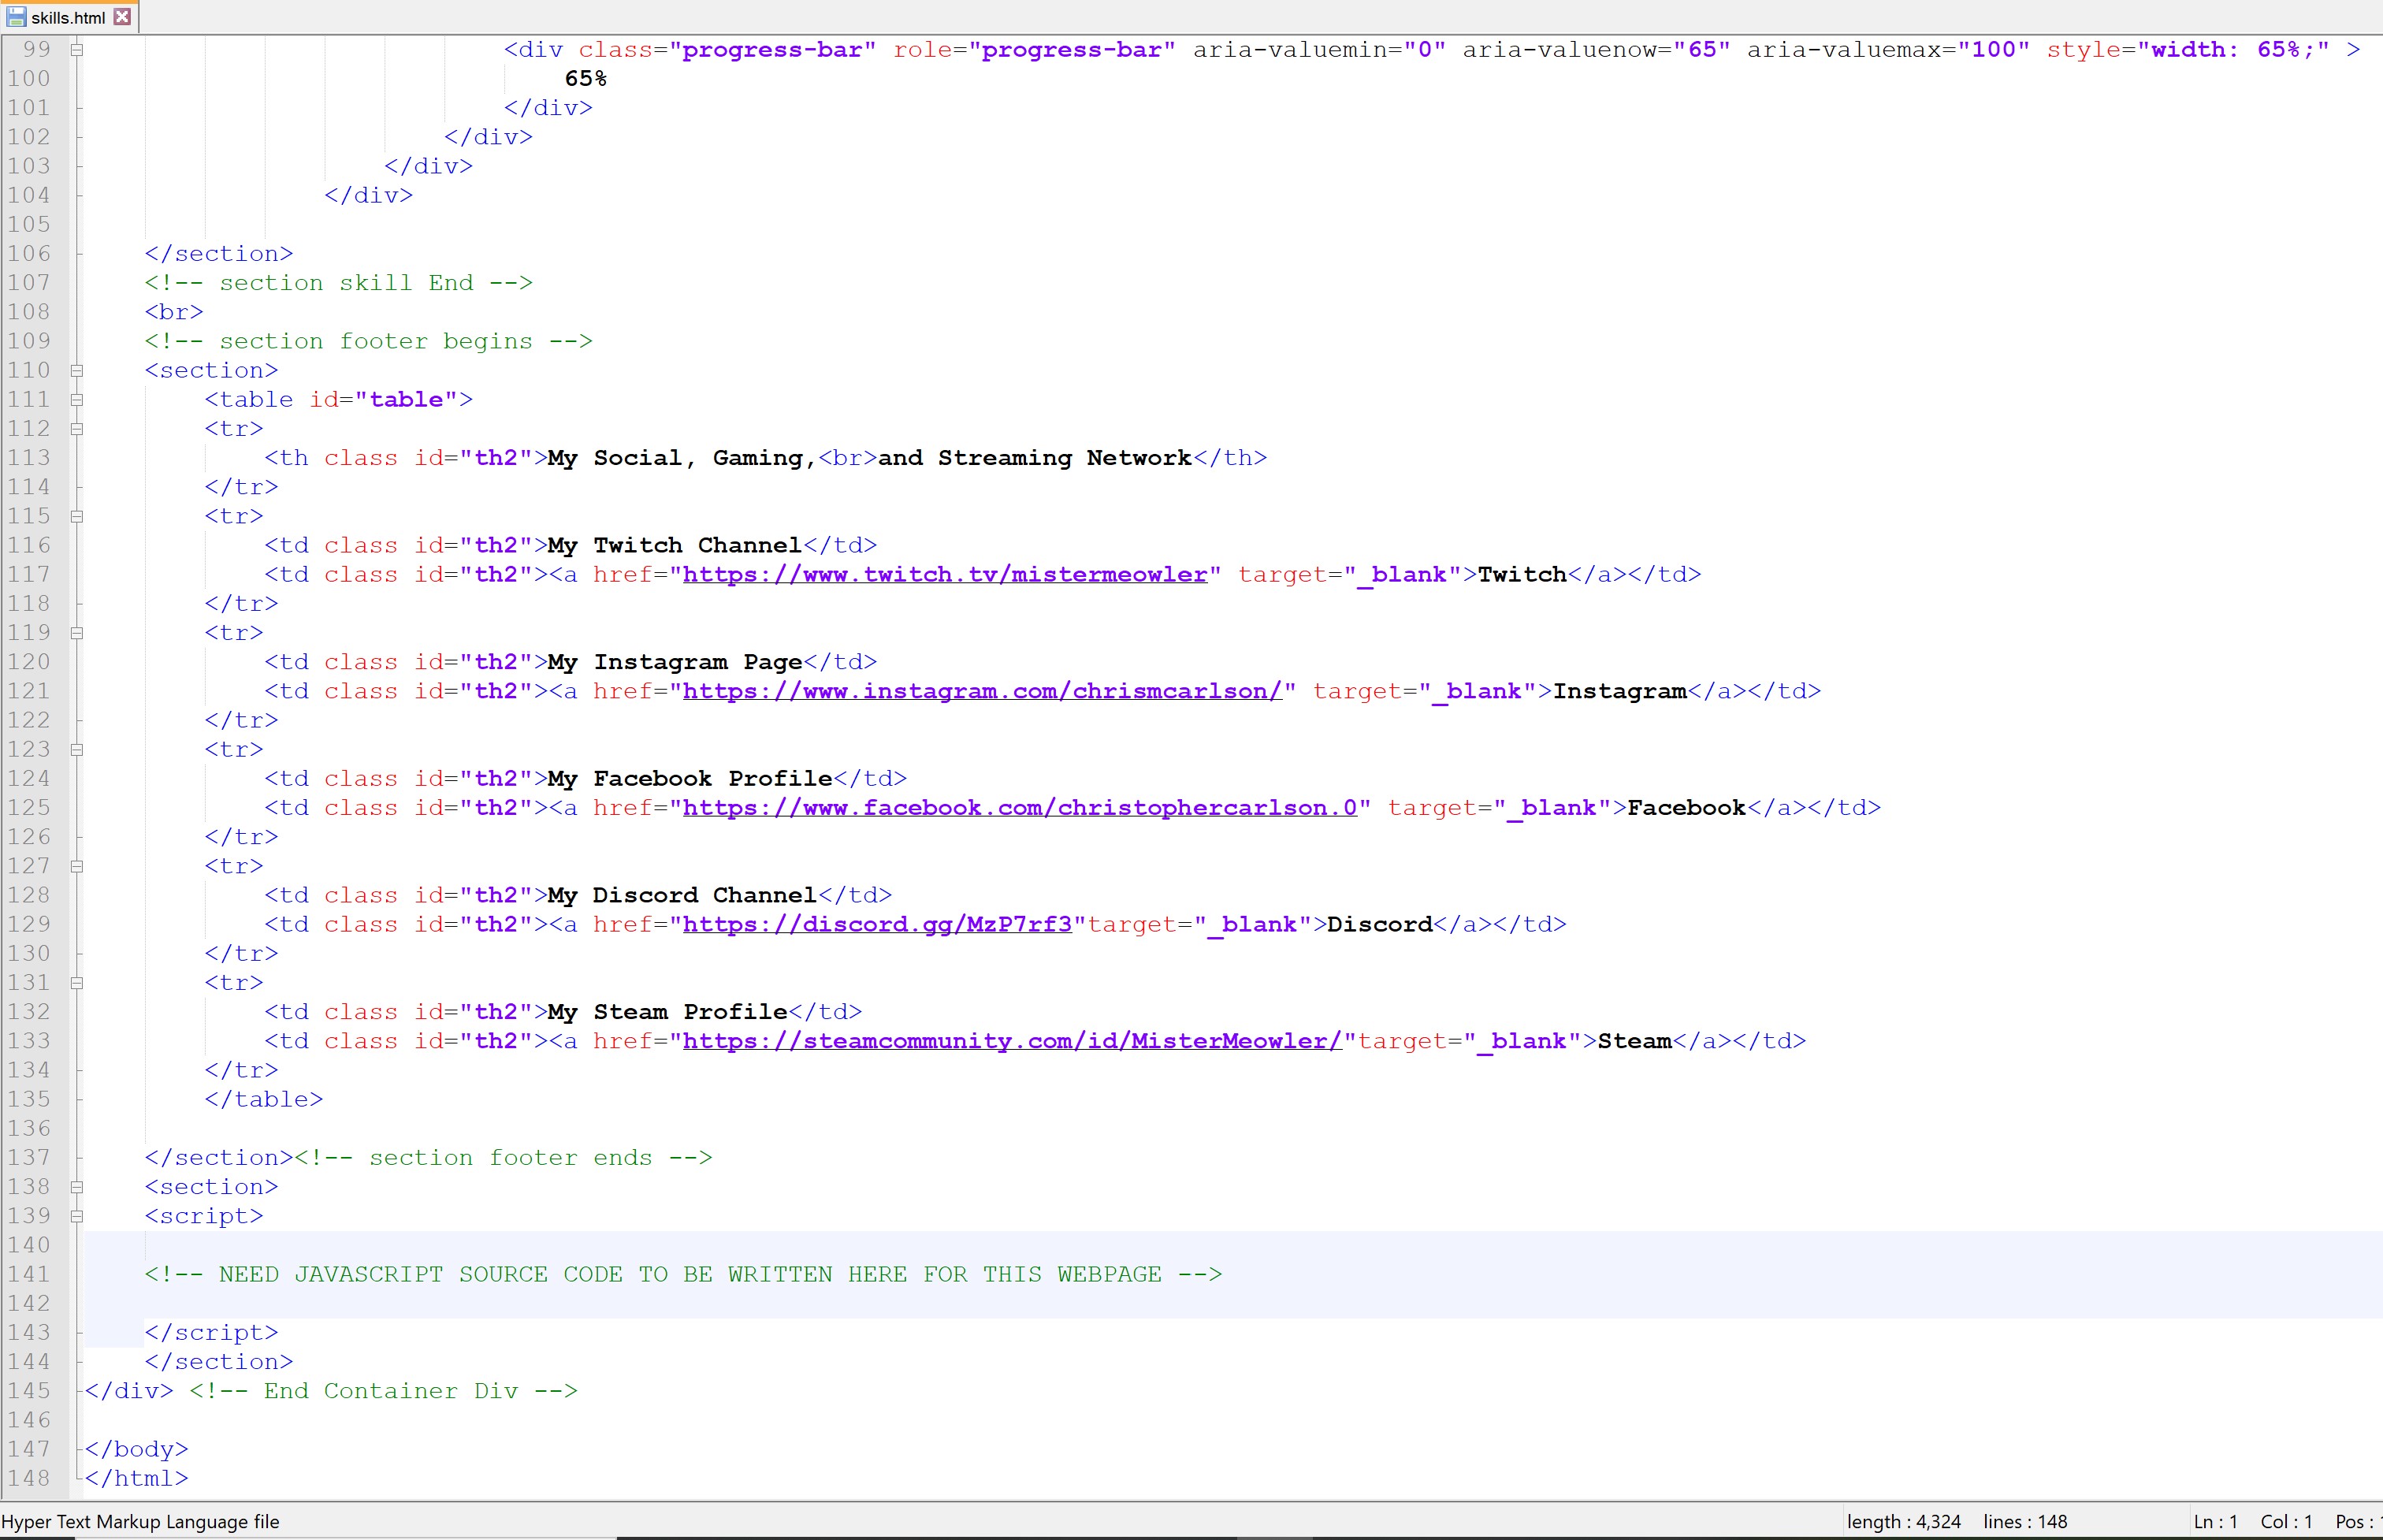Image resolution: width=2383 pixels, height=1540 pixels.
Task: Collapse the tr fold on line 123
Action: [77, 749]
